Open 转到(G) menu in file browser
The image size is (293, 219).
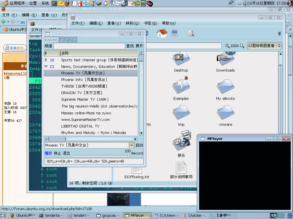[132, 23]
